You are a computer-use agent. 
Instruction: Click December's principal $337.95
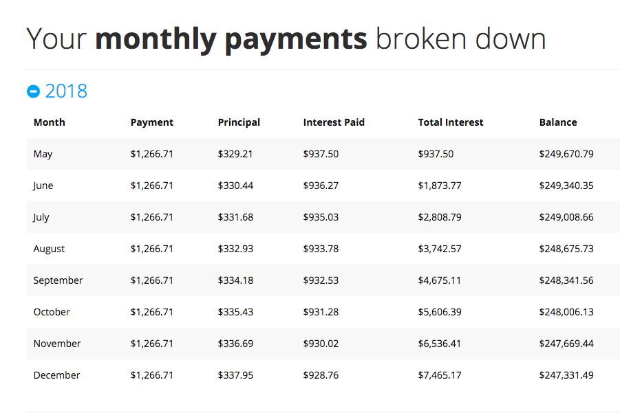click(x=235, y=375)
